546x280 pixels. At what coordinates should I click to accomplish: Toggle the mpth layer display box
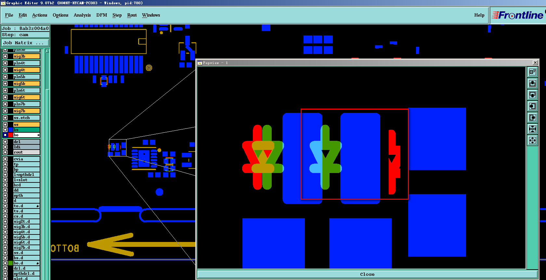[5, 195]
